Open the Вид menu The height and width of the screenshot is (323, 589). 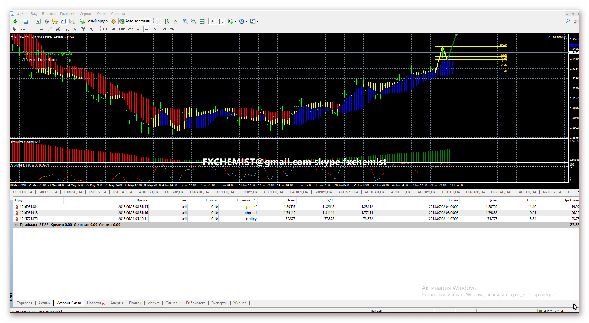click(x=34, y=14)
